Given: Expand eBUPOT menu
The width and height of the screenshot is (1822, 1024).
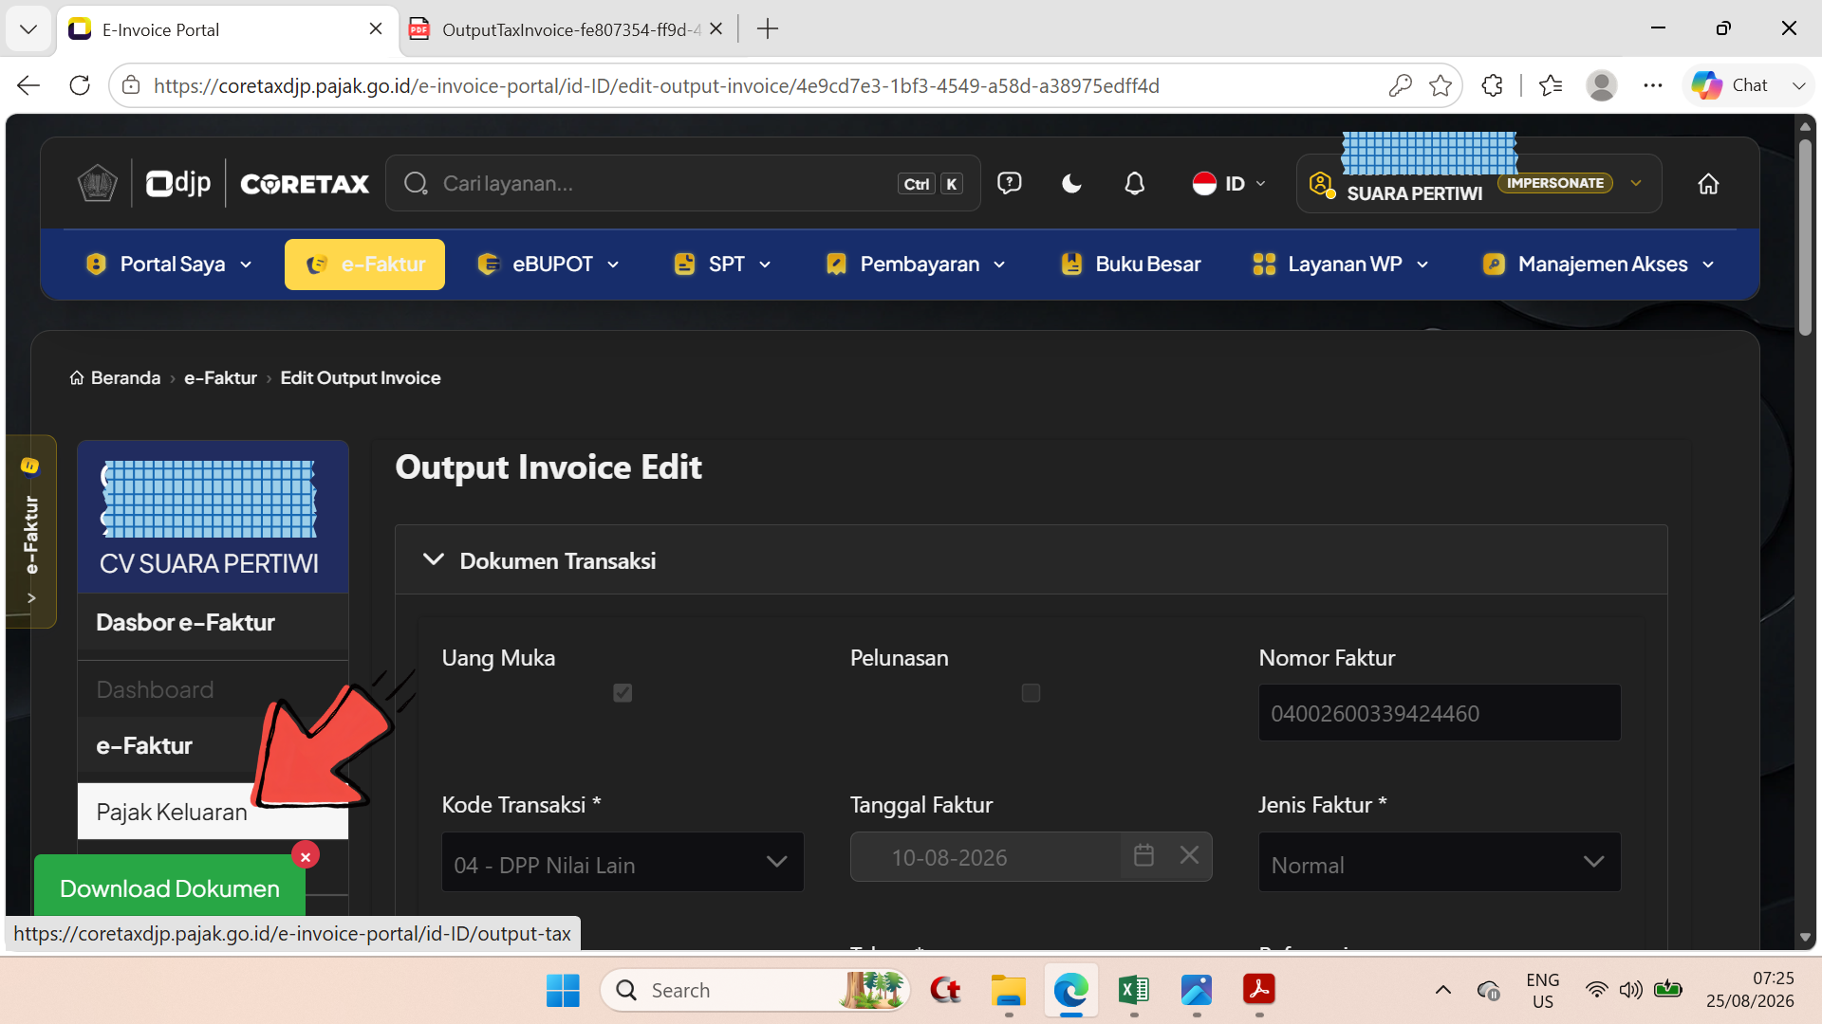Looking at the screenshot, I should 548,265.
